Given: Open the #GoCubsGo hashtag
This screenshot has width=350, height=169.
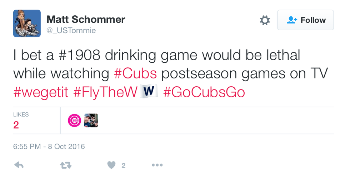Looking at the screenshot, I should [204, 92].
